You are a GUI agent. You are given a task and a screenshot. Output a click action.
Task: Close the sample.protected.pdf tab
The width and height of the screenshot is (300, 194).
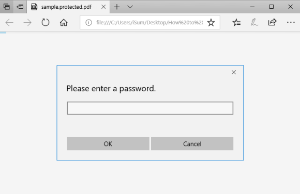[x=103, y=7]
